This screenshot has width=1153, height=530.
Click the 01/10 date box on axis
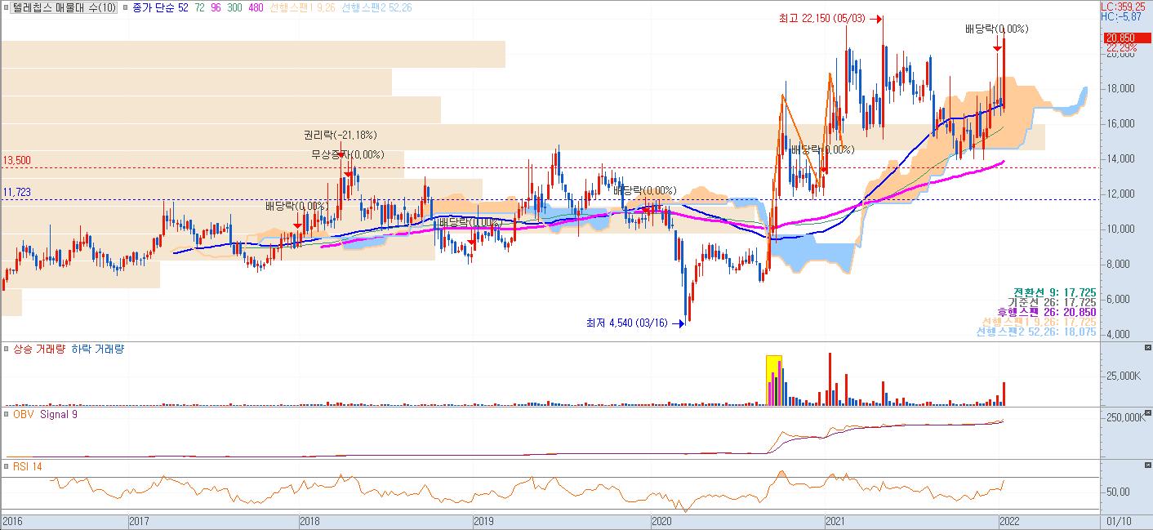click(1119, 520)
